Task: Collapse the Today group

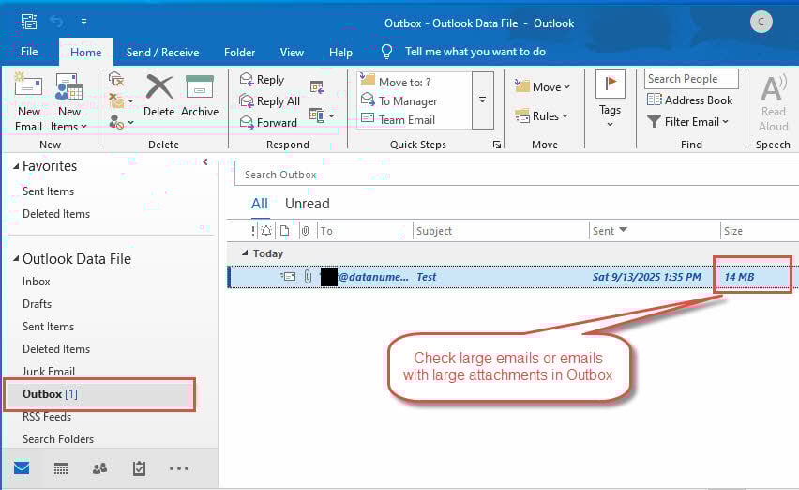Action: [245, 253]
